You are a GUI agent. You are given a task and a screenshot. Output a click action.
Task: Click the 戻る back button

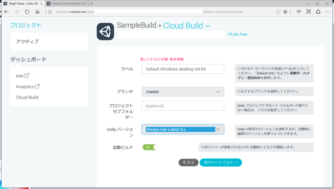(x=188, y=162)
